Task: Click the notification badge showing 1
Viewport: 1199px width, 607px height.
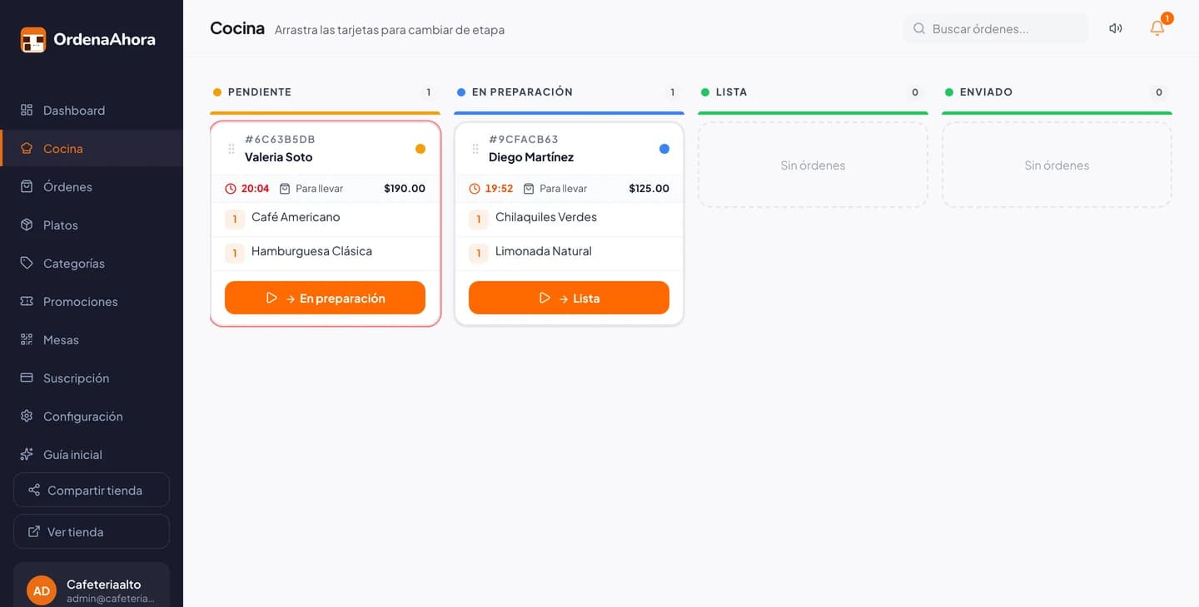Action: (x=1167, y=18)
